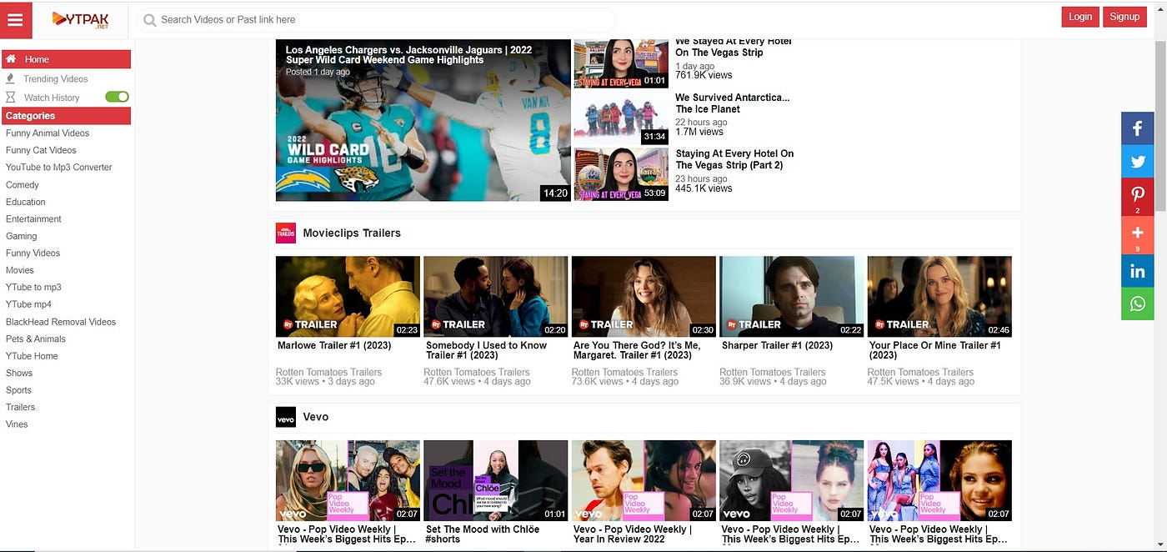Play Vevo Year In Review 2022 thumbnail

point(644,480)
